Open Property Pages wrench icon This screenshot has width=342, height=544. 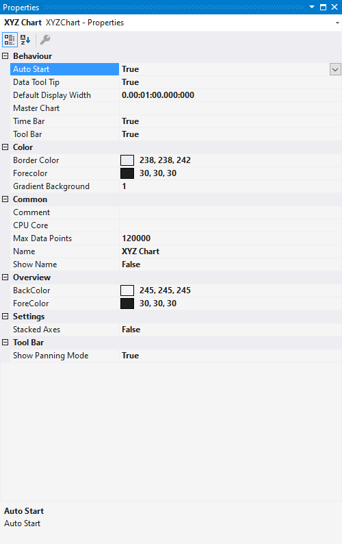pos(45,40)
